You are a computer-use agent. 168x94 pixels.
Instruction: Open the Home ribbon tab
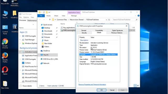coord(48,16)
